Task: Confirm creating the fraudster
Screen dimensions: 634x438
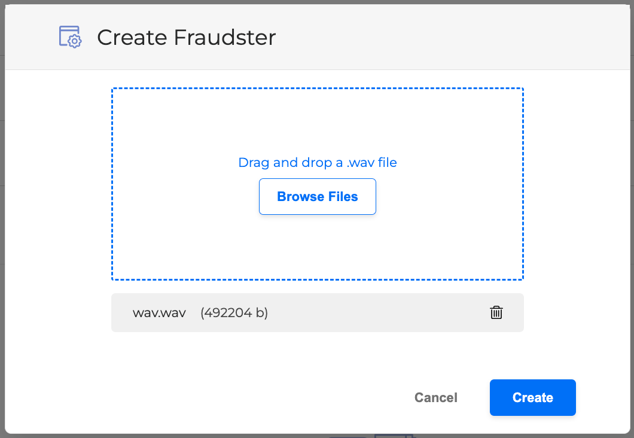Action: (532, 397)
